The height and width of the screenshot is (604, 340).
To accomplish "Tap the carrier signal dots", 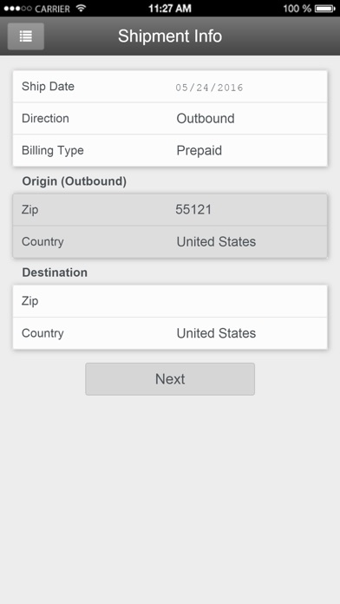I will tap(17, 9).
